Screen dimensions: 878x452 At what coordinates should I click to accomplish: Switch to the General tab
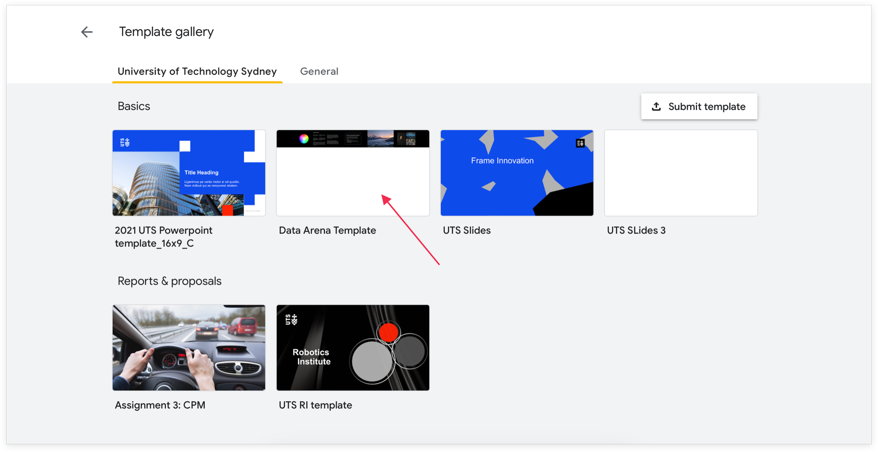point(319,71)
